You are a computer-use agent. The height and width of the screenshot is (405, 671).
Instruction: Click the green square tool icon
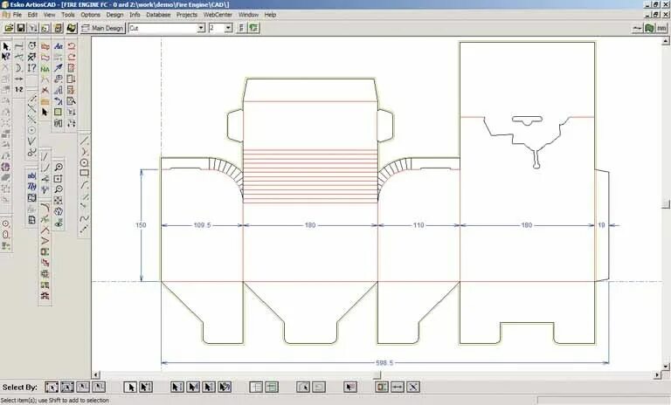59,112
